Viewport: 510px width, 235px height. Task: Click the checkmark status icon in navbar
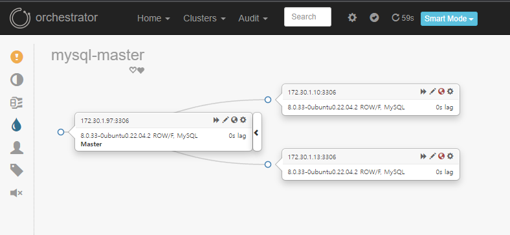point(374,17)
